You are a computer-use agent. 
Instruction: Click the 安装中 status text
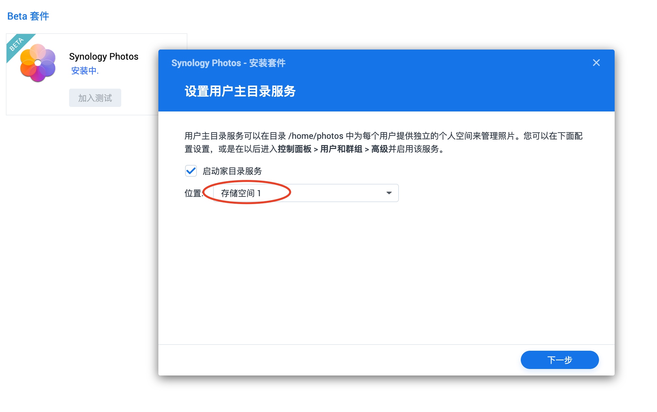[85, 71]
